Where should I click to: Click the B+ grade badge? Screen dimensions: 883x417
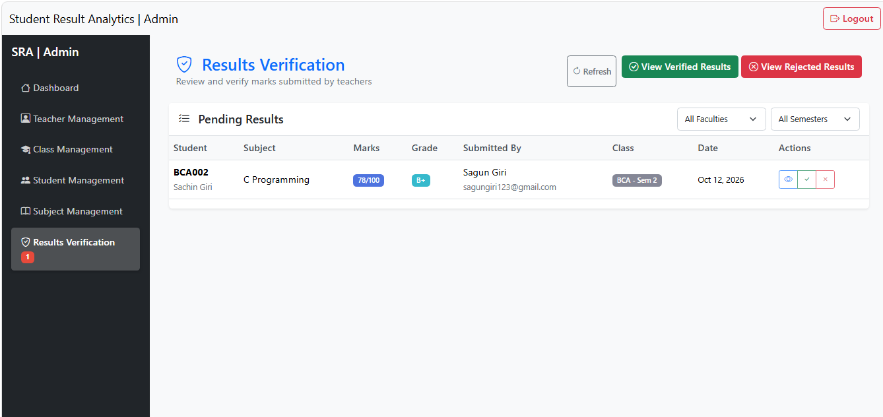click(x=421, y=180)
